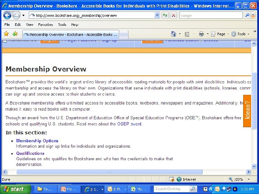The width and height of the screenshot is (259, 194).
Task: Open the Help menu
Action: tap(75, 24)
